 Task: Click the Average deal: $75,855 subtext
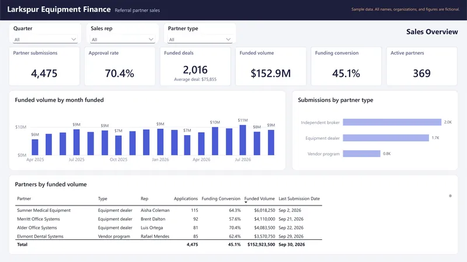click(x=196, y=79)
